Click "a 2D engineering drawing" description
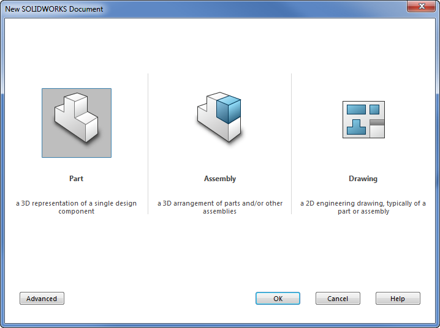Image resolution: width=440 pixels, height=328 pixels. click(363, 207)
